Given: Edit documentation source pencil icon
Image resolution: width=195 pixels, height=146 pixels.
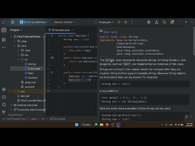Looking at the screenshot, I should point(186,117).
